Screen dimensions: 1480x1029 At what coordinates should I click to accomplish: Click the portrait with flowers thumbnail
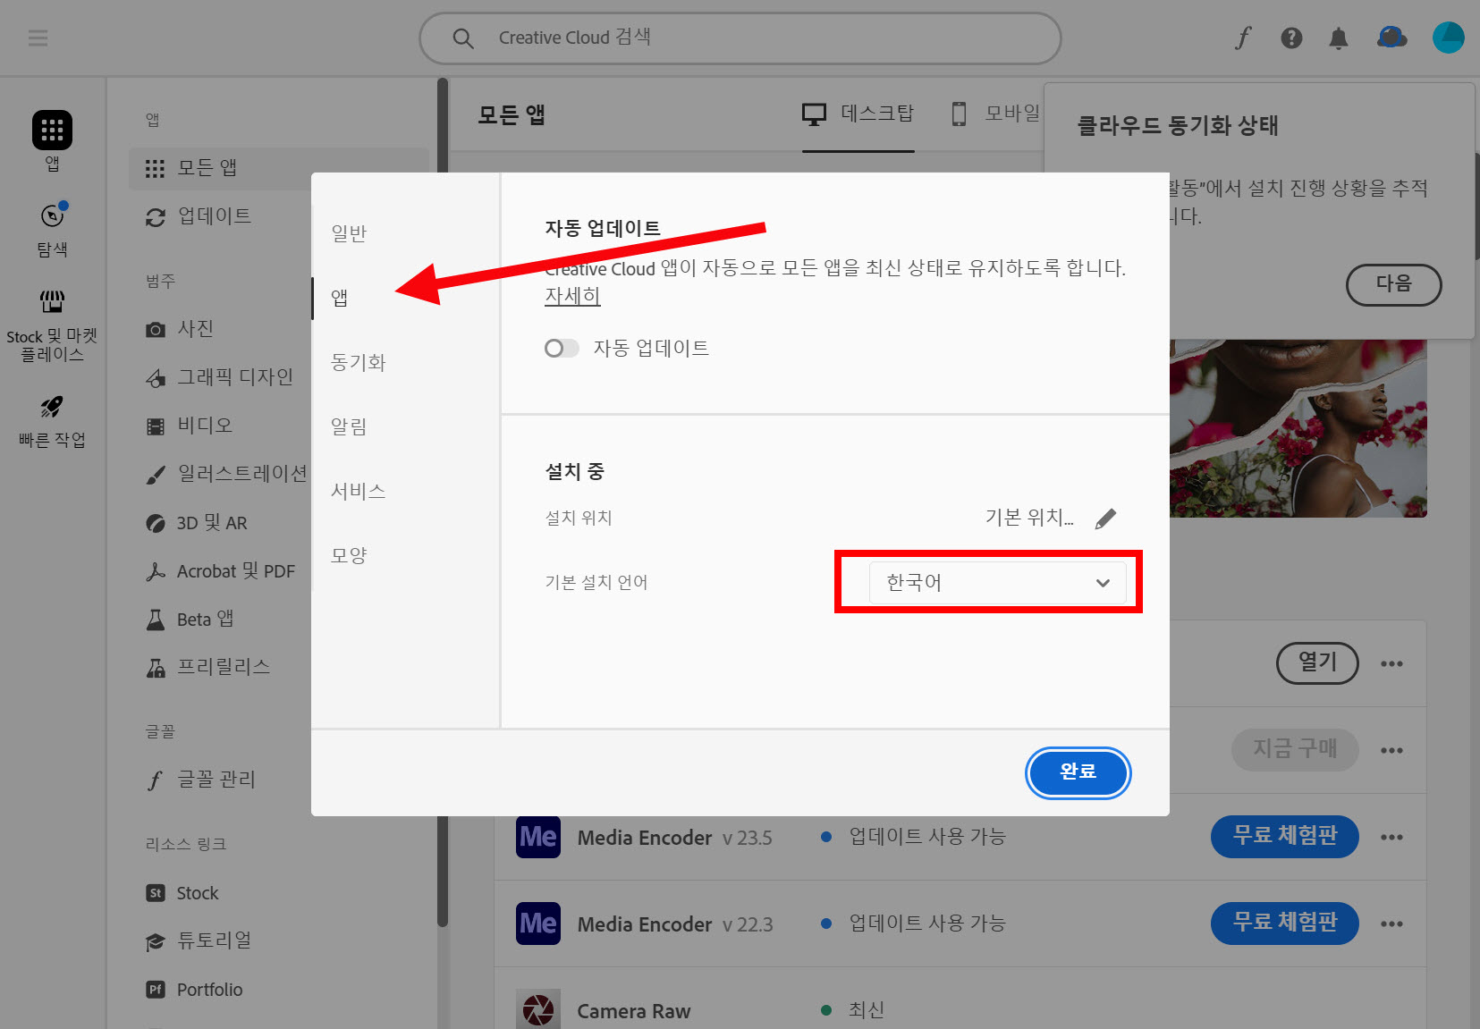[x=1298, y=428]
